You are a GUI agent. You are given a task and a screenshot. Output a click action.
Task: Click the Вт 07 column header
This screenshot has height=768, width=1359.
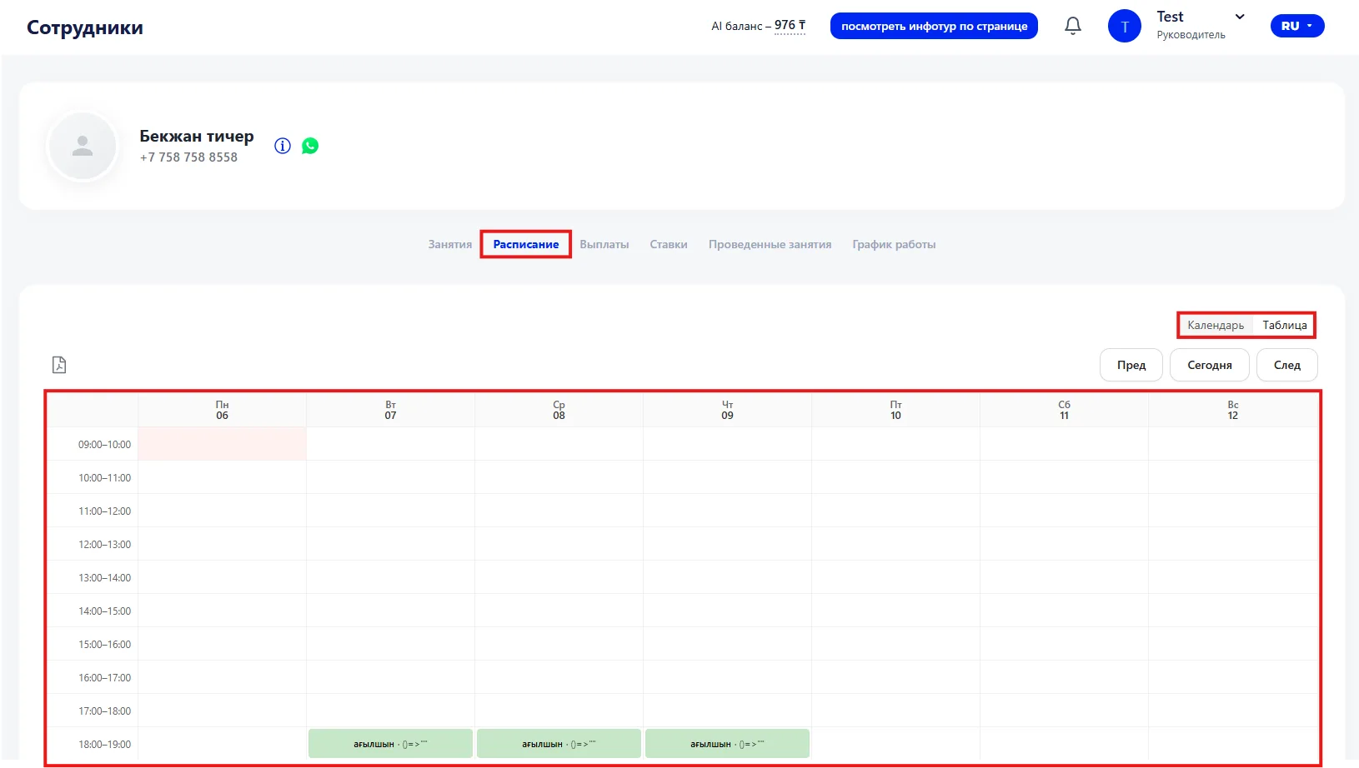pos(390,410)
